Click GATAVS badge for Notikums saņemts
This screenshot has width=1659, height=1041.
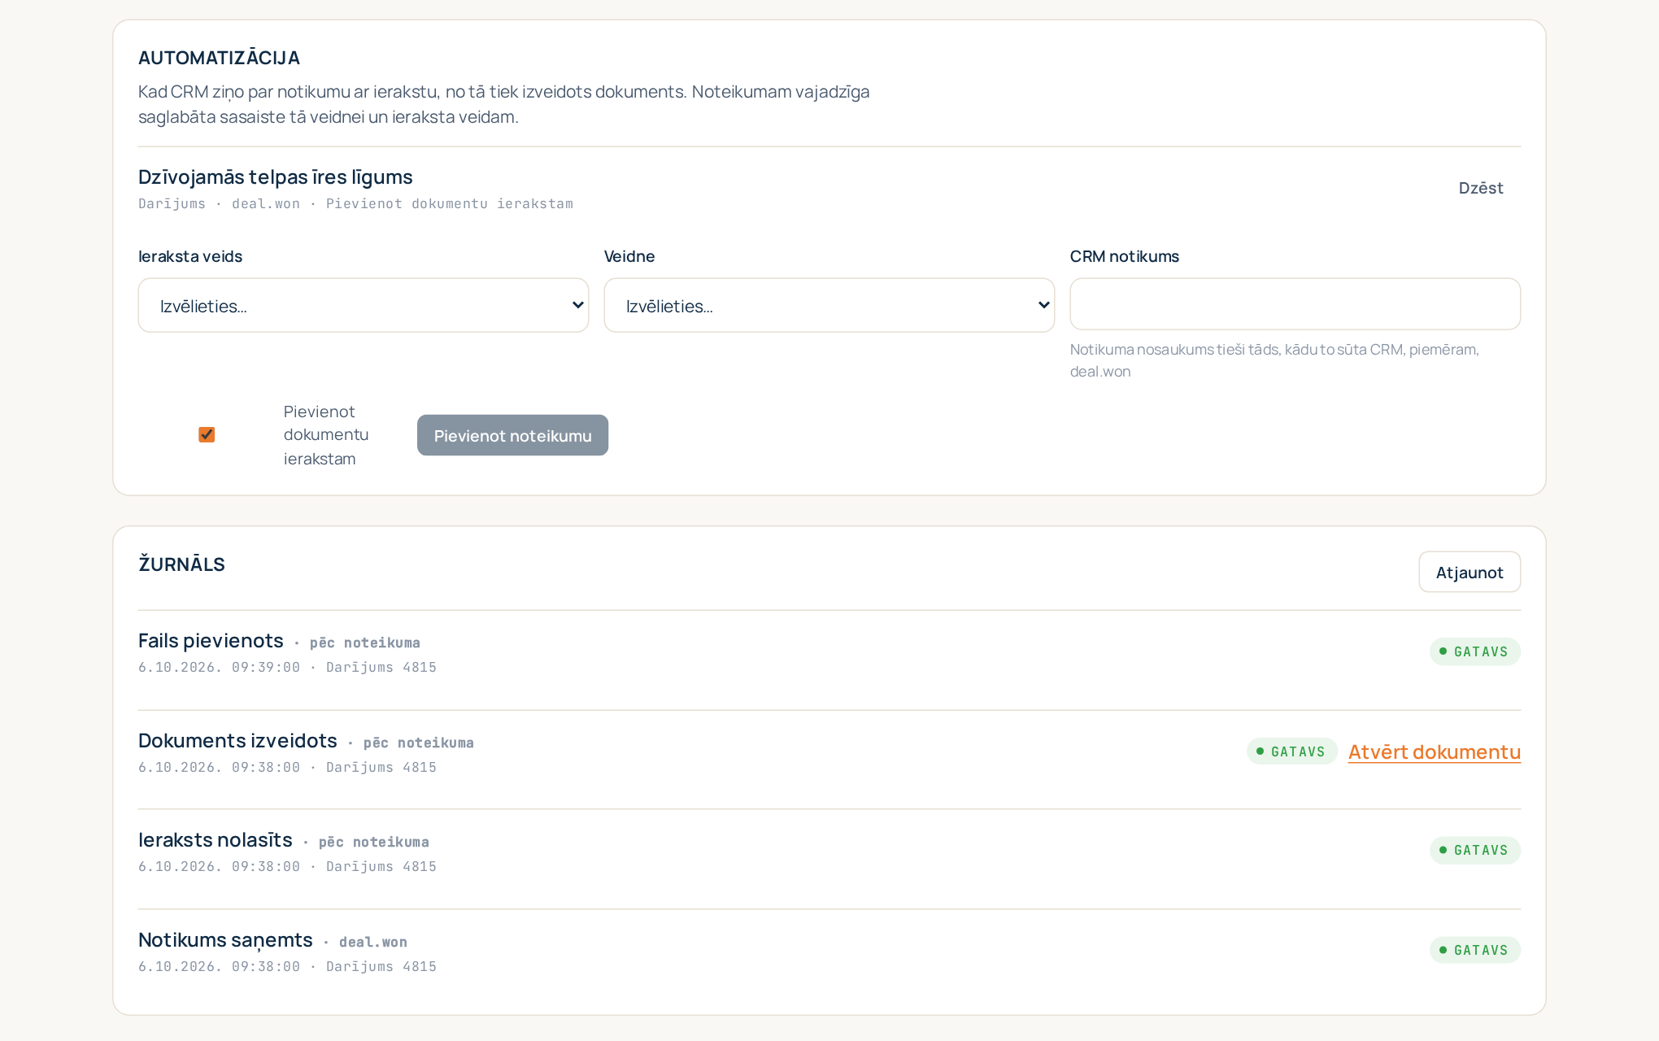tap(1475, 950)
